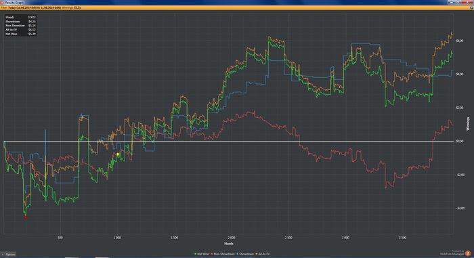This screenshot has width=474, height=258.
Task: Click the yellow marker near hand 1000
Action: (118, 154)
